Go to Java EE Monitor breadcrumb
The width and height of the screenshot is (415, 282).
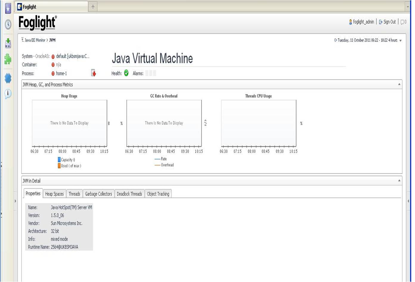pyautogui.click(x=35, y=40)
